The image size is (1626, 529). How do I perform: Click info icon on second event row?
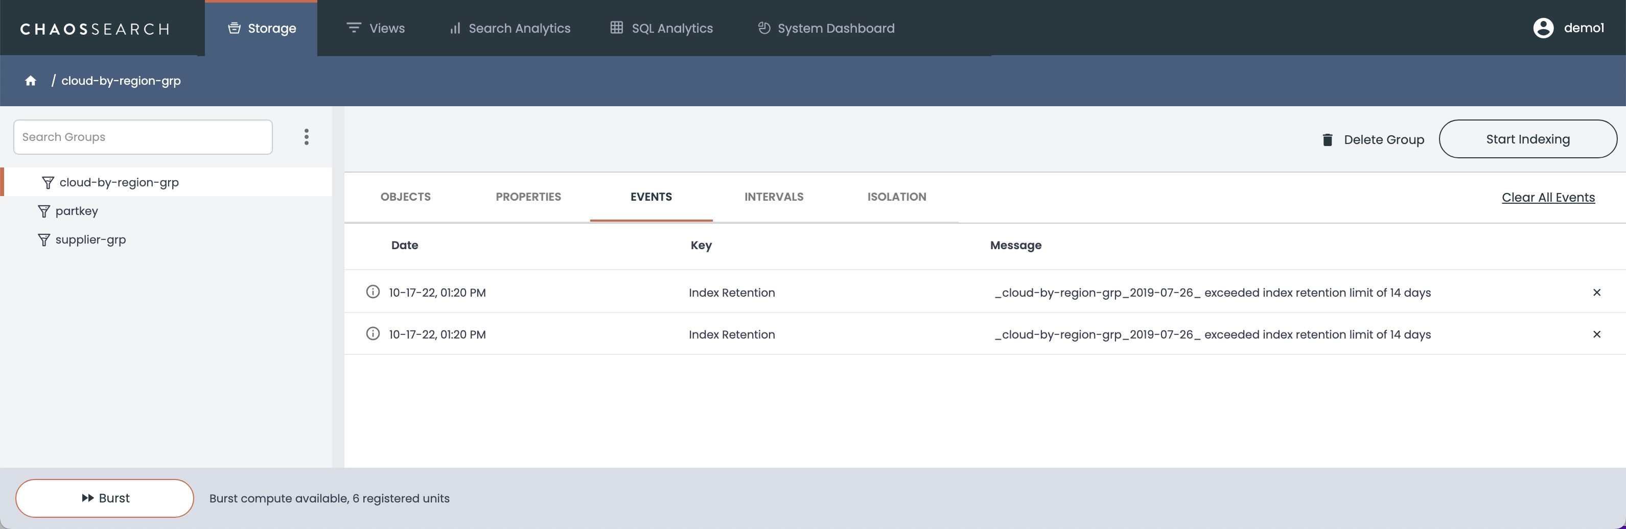(373, 333)
